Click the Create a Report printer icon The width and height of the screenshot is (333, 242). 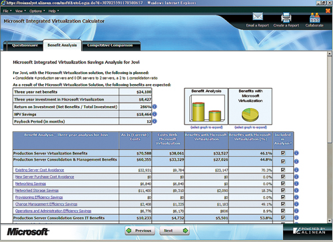point(286,17)
